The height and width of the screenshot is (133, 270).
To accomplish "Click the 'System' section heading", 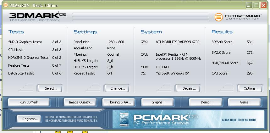I will (x=151, y=32).
